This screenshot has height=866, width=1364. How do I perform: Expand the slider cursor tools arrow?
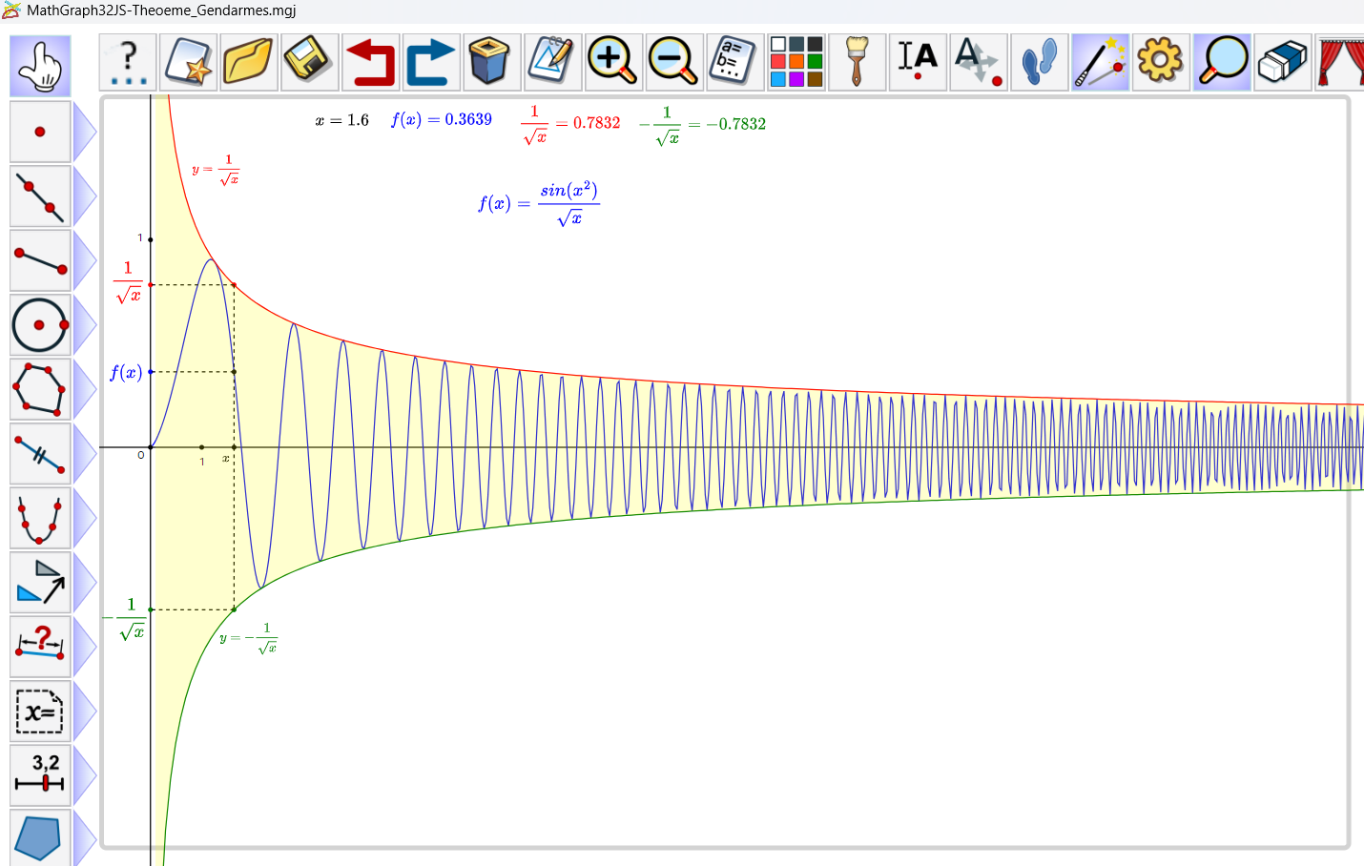(84, 775)
